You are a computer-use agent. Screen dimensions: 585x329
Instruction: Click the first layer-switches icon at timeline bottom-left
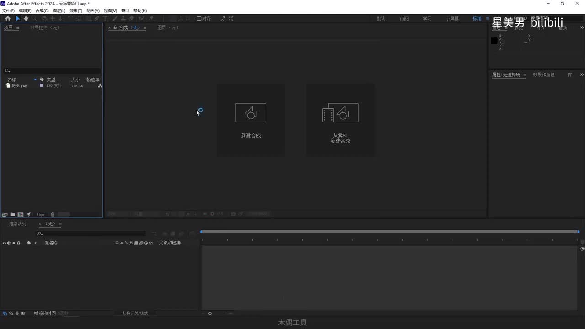tap(5, 313)
